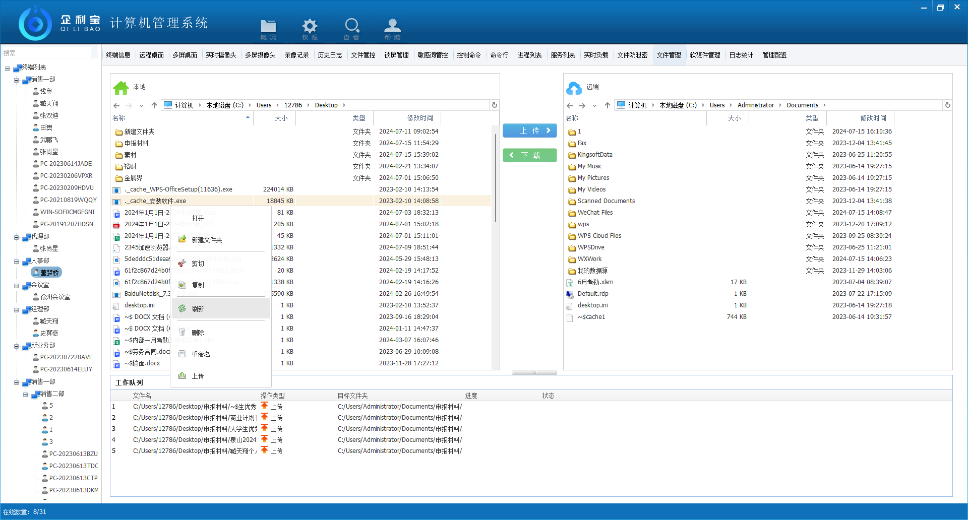Image resolution: width=968 pixels, height=520 pixels.
Task: Refresh the remote file list
Action: point(947,105)
